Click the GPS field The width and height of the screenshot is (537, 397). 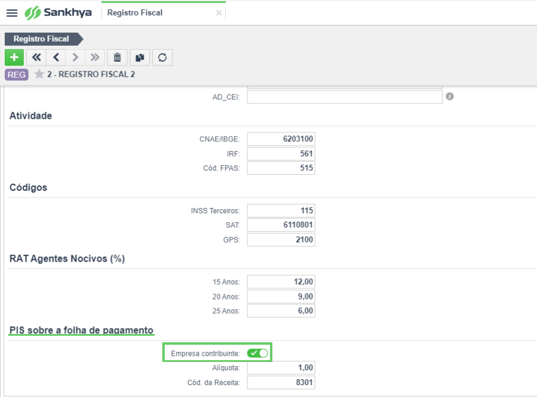coord(281,240)
